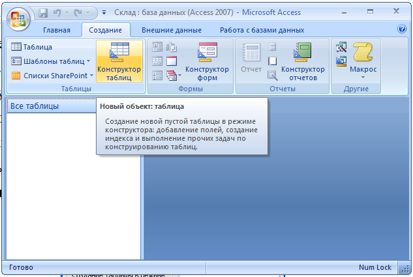Image resolution: width=413 pixels, height=277 pixels.
Task: Click the Отчет report button
Action: click(251, 58)
